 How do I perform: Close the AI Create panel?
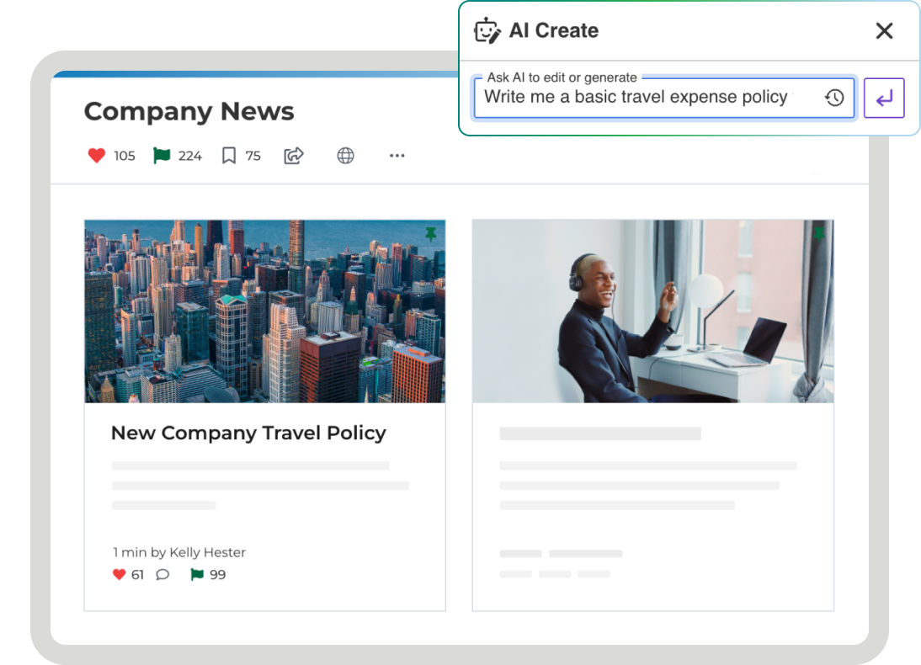click(x=884, y=31)
